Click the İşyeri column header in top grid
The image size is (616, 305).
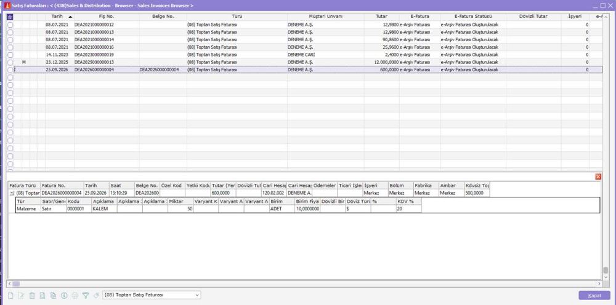(x=575, y=17)
